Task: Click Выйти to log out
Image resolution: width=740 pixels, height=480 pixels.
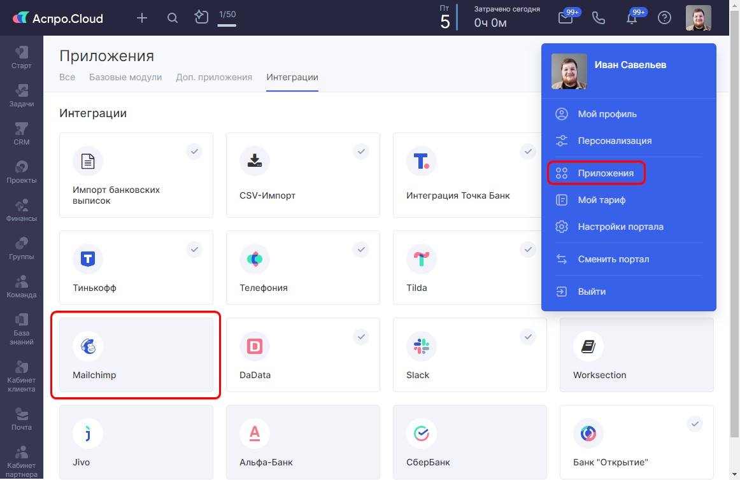Action: click(592, 292)
